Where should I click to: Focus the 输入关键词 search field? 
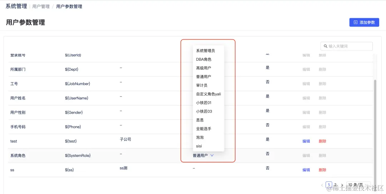pos(346,46)
